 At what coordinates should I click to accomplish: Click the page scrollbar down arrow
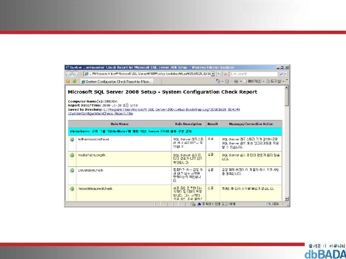[286, 199]
